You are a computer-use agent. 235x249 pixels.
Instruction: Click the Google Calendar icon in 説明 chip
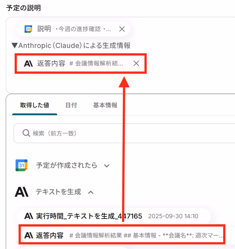coord(28,29)
